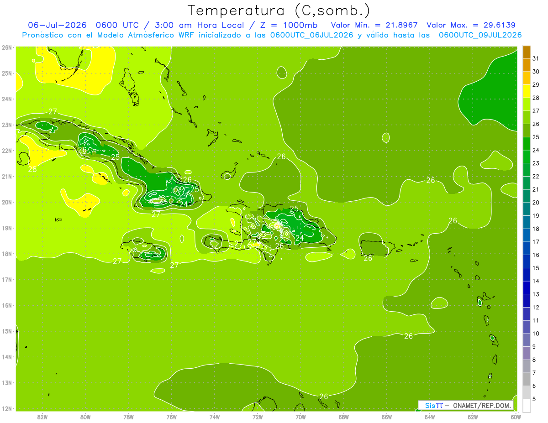Click the "SisTT – ONAMET/REP.DOM." label
548x423 pixels.
pos(466,405)
